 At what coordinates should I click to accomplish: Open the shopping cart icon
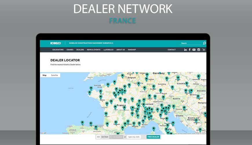204,50
